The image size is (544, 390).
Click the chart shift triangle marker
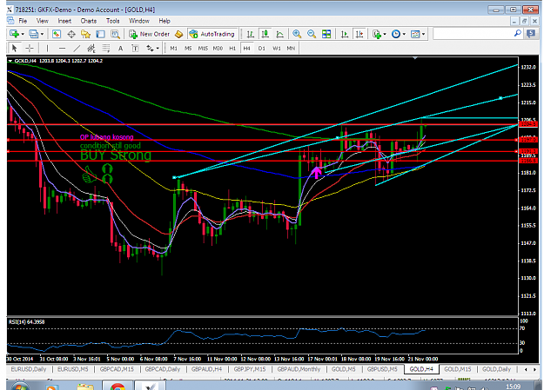[415, 58]
